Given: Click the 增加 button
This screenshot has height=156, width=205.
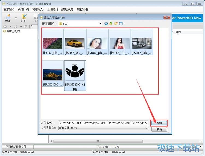Looking at the screenshot, I should (x=159, y=123).
